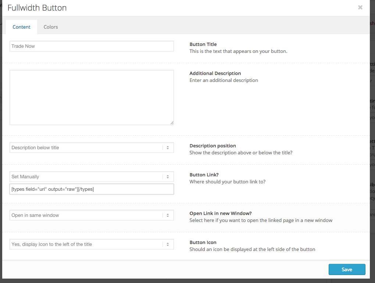
Task: Click the Button Title label
Action: (x=203, y=44)
